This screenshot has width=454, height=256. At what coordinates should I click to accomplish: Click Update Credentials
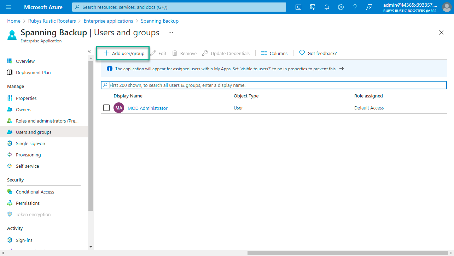point(226,53)
